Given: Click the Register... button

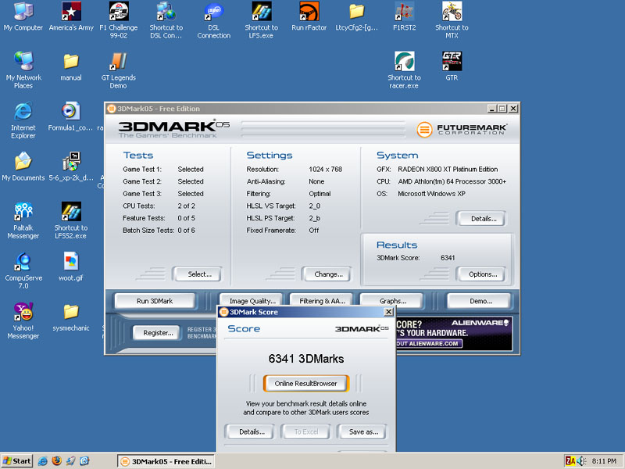Looking at the screenshot, I should (x=158, y=333).
